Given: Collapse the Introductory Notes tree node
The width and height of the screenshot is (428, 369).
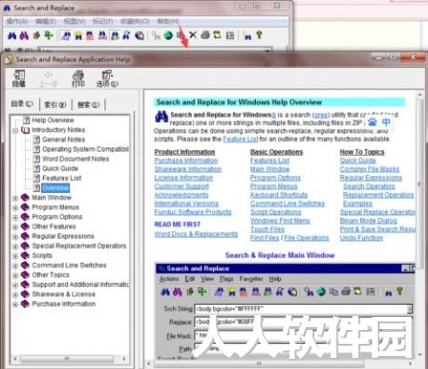Looking at the screenshot, I should coord(15,130).
